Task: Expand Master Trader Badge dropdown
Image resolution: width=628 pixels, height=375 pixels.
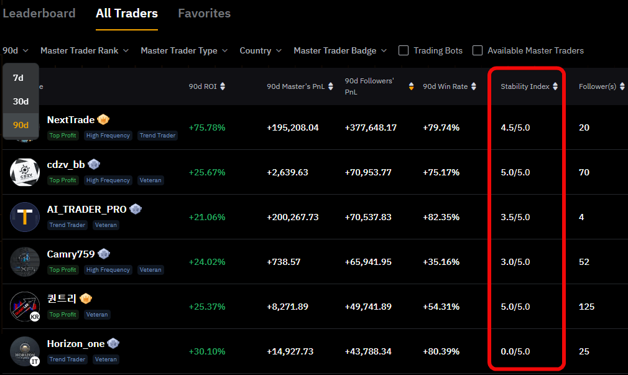Action: point(340,50)
